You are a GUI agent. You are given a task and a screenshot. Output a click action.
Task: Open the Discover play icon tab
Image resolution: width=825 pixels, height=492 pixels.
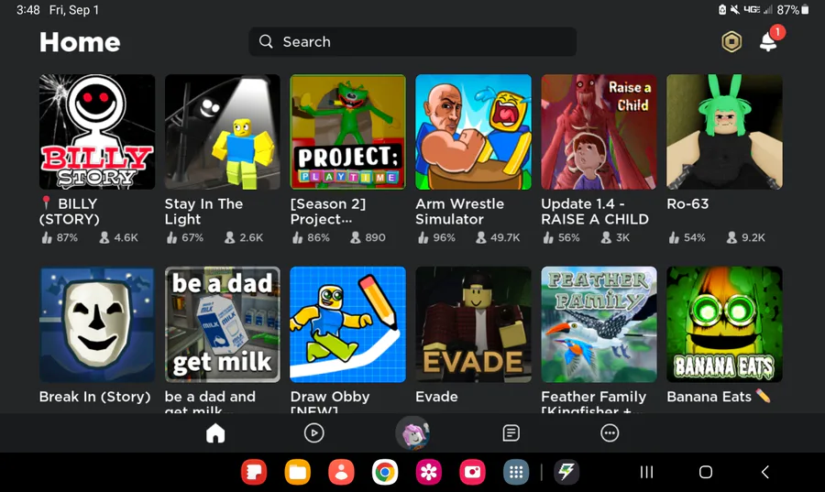(313, 433)
